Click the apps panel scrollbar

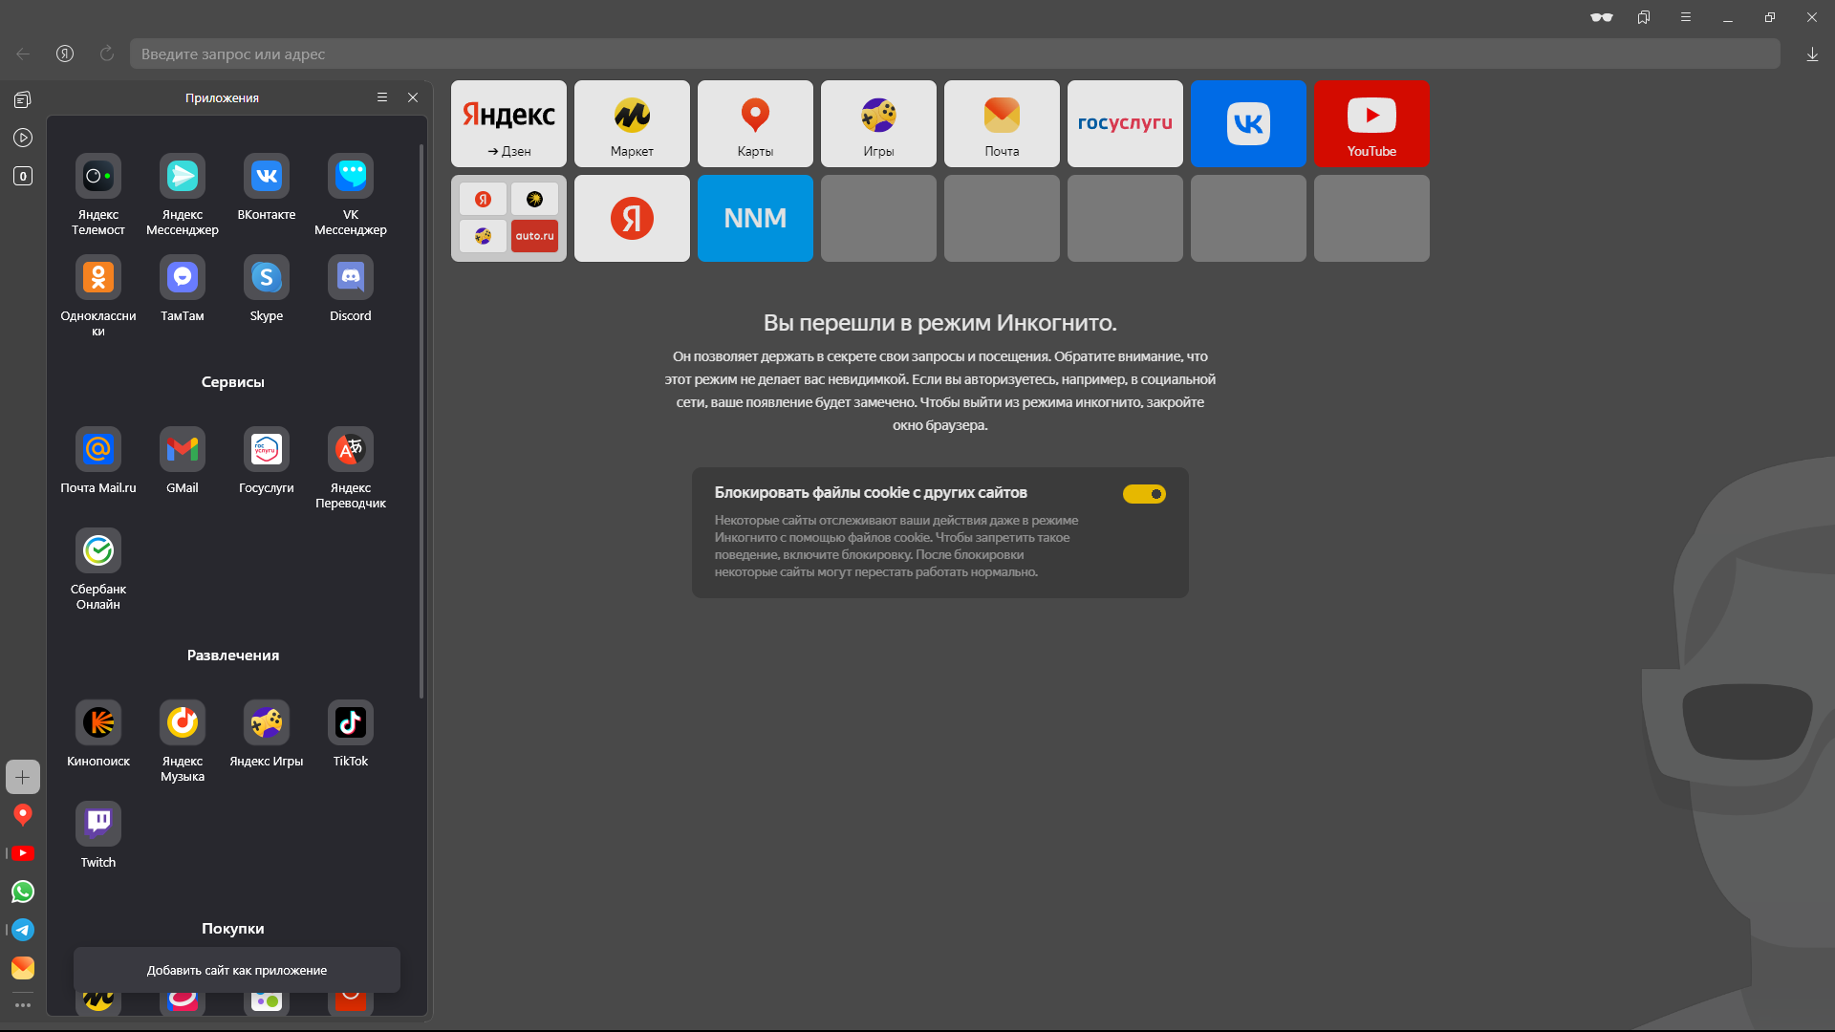tap(421, 420)
